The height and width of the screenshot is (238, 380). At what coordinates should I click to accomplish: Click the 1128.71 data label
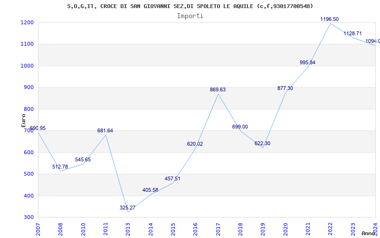pos(352,33)
